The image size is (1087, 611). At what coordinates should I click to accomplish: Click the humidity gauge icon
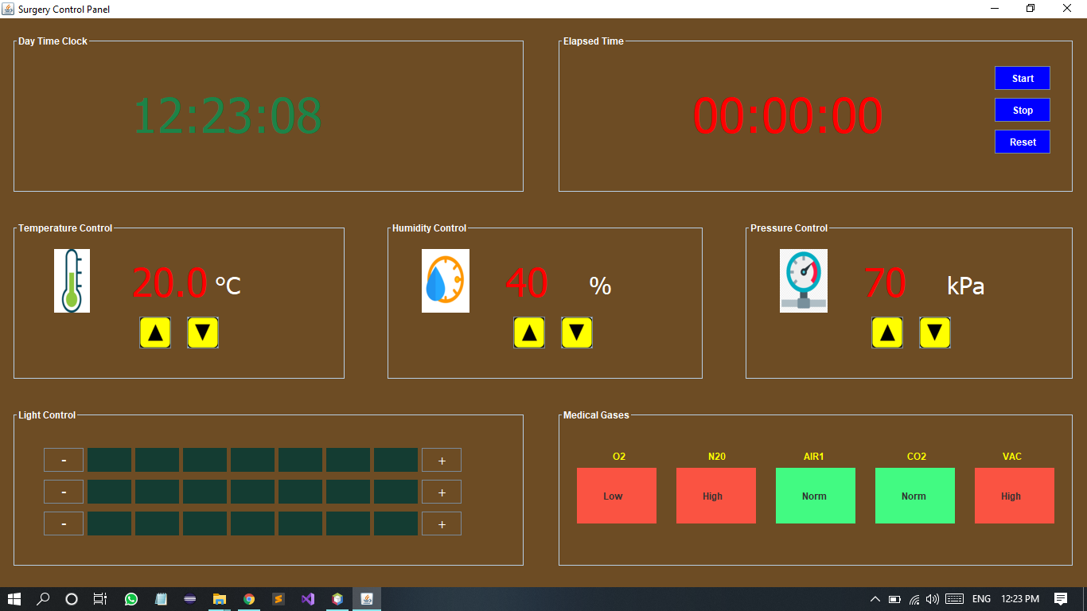click(446, 280)
